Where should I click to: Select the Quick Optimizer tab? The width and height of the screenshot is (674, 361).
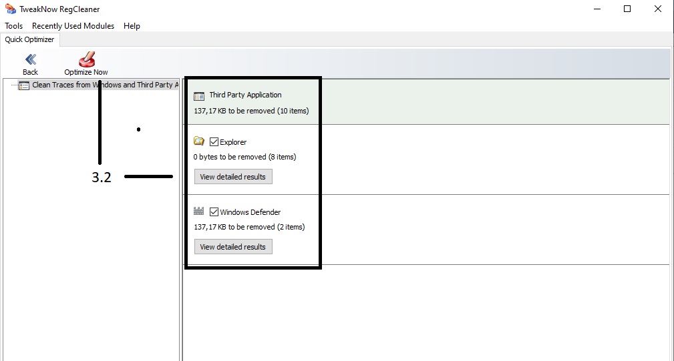(x=29, y=39)
